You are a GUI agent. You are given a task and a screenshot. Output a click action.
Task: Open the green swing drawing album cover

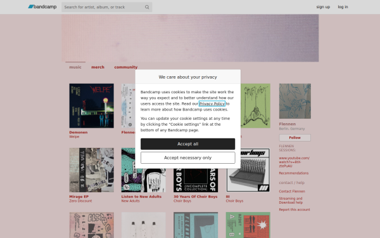point(255,106)
